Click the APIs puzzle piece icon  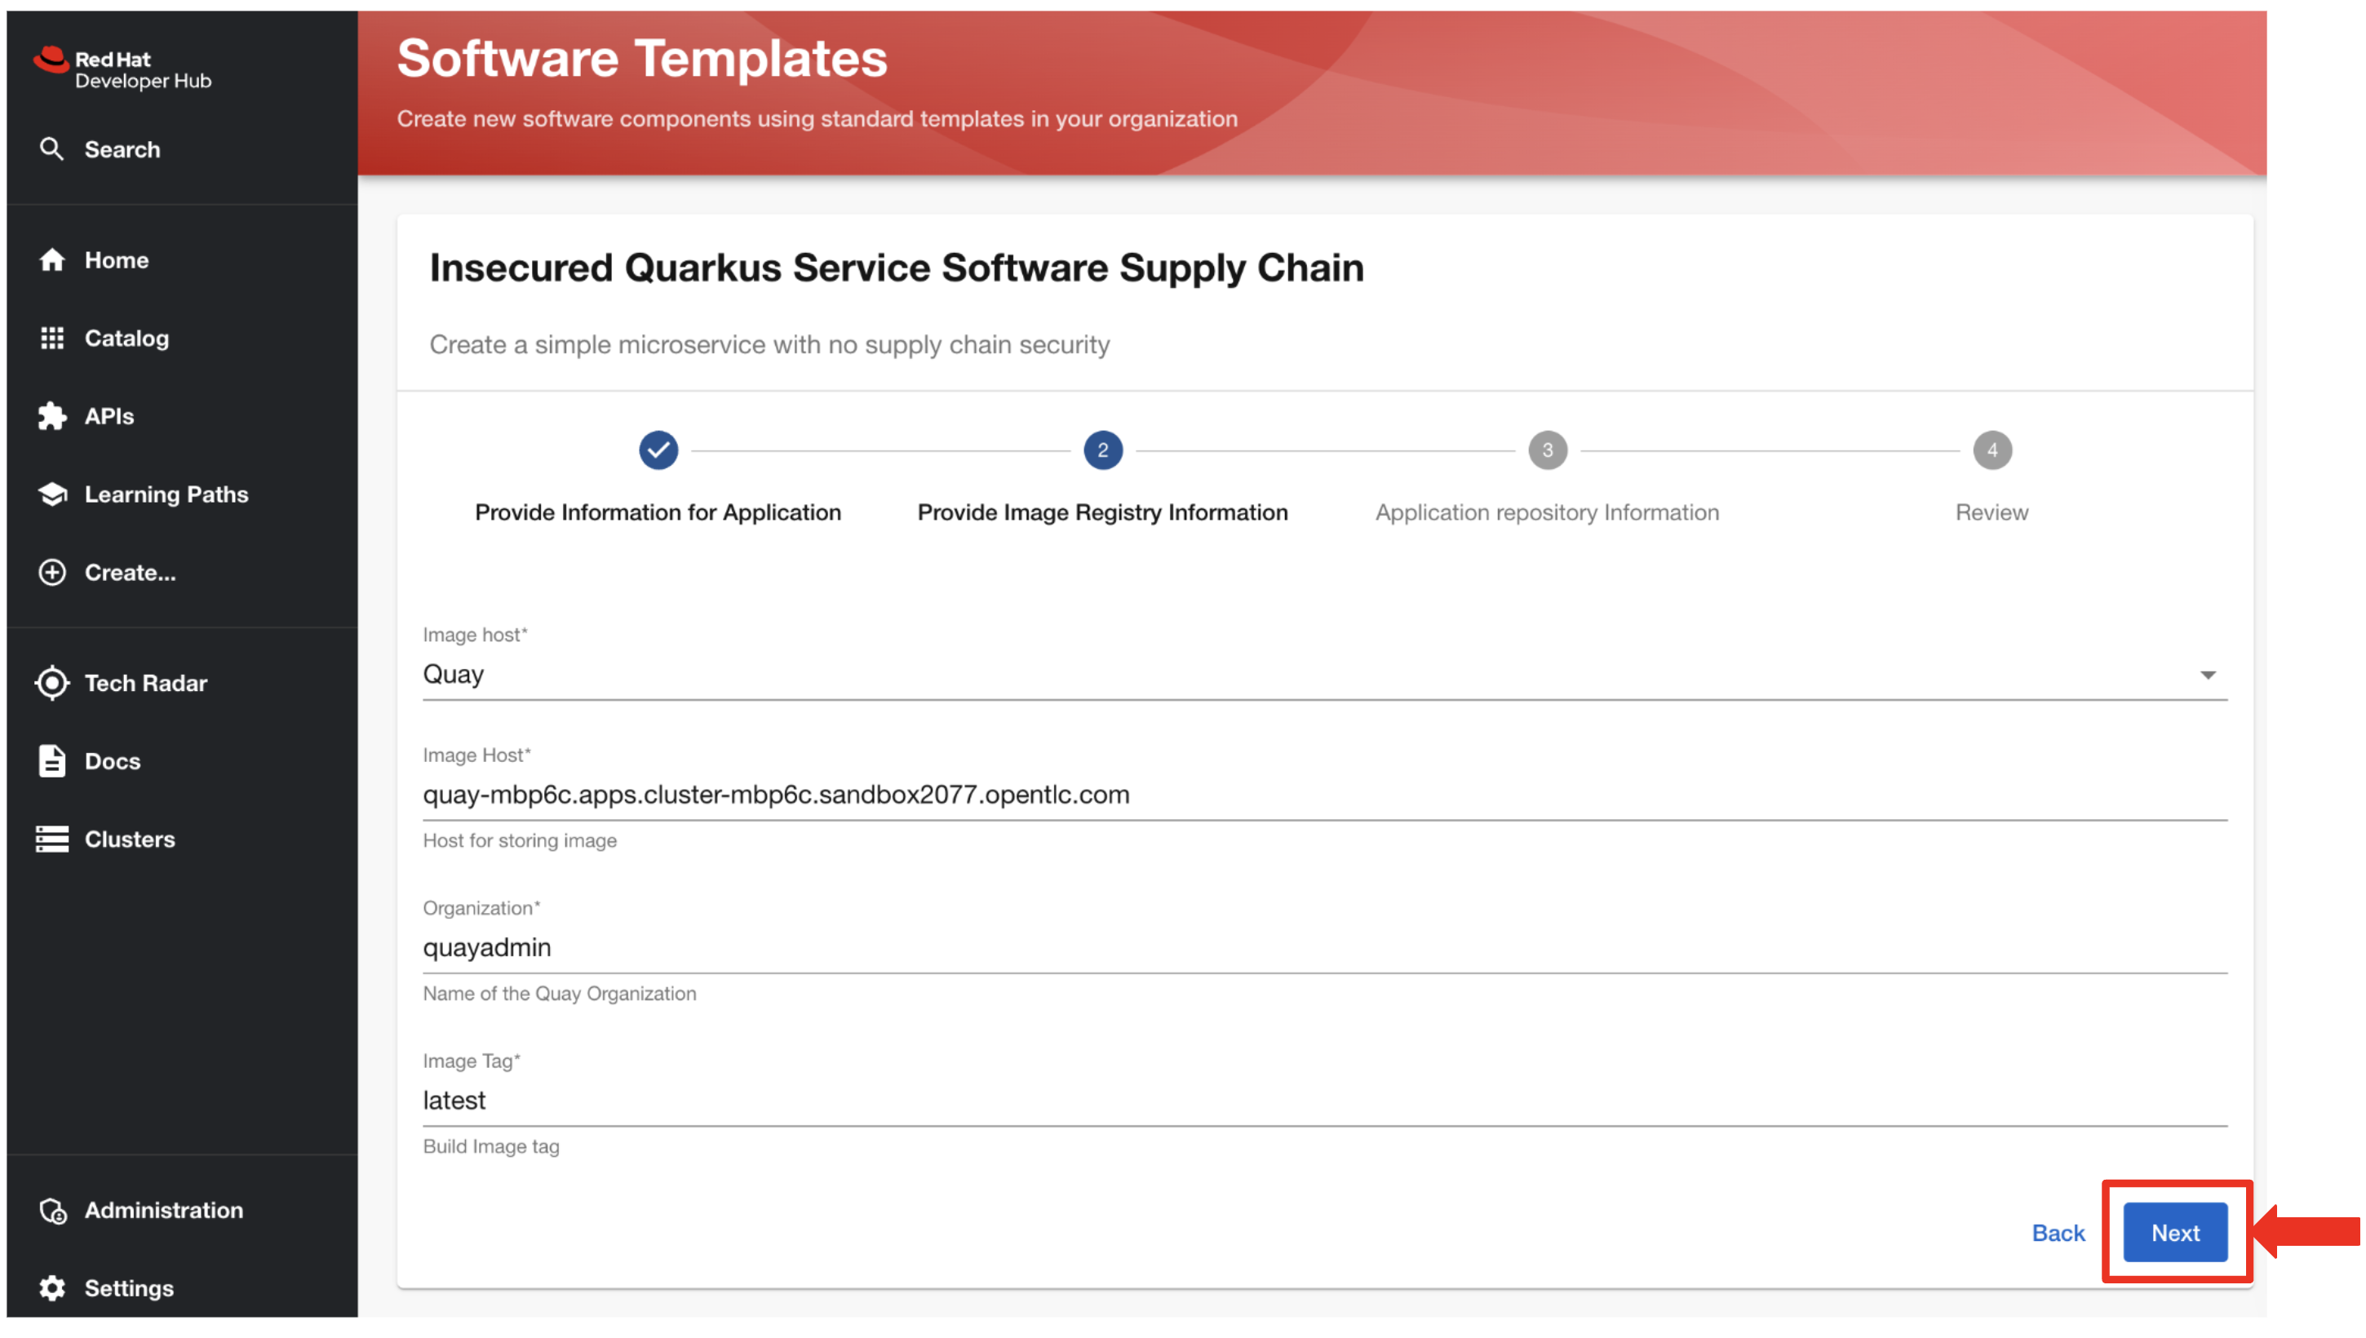52,416
